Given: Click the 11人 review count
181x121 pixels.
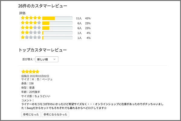Looking at the screenshot, I should tap(79, 18).
